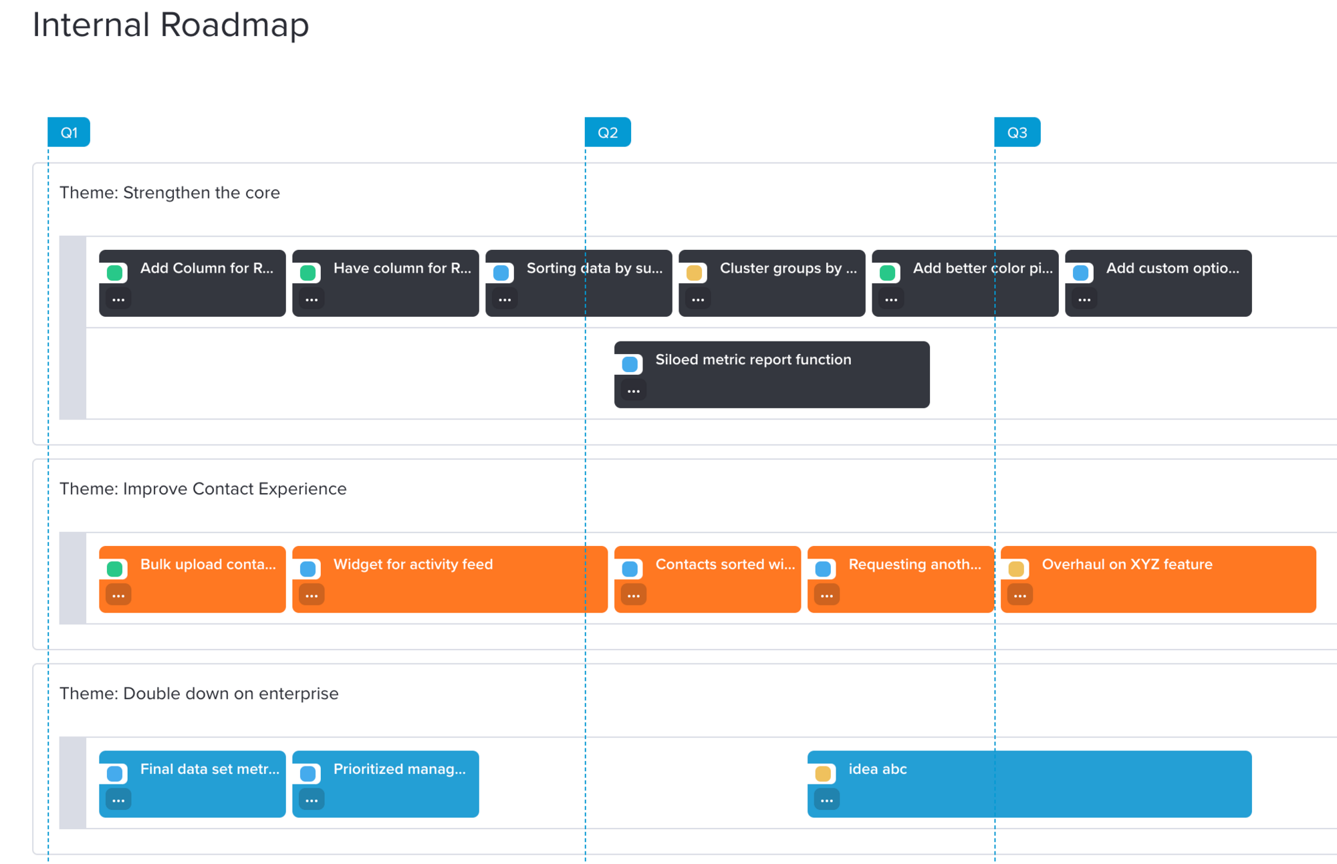Click Theme: Strengthen the core heading
Screen dimensions: 1337x864
(170, 192)
